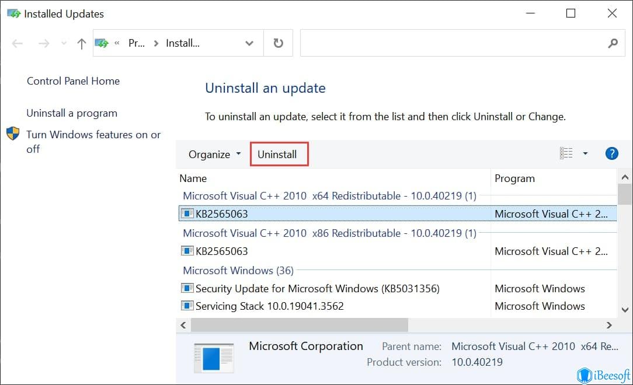Click the shield icon beside Windows features

pos(13,134)
